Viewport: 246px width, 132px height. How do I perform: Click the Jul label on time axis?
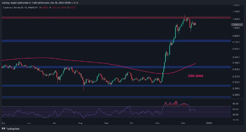[54, 123]
